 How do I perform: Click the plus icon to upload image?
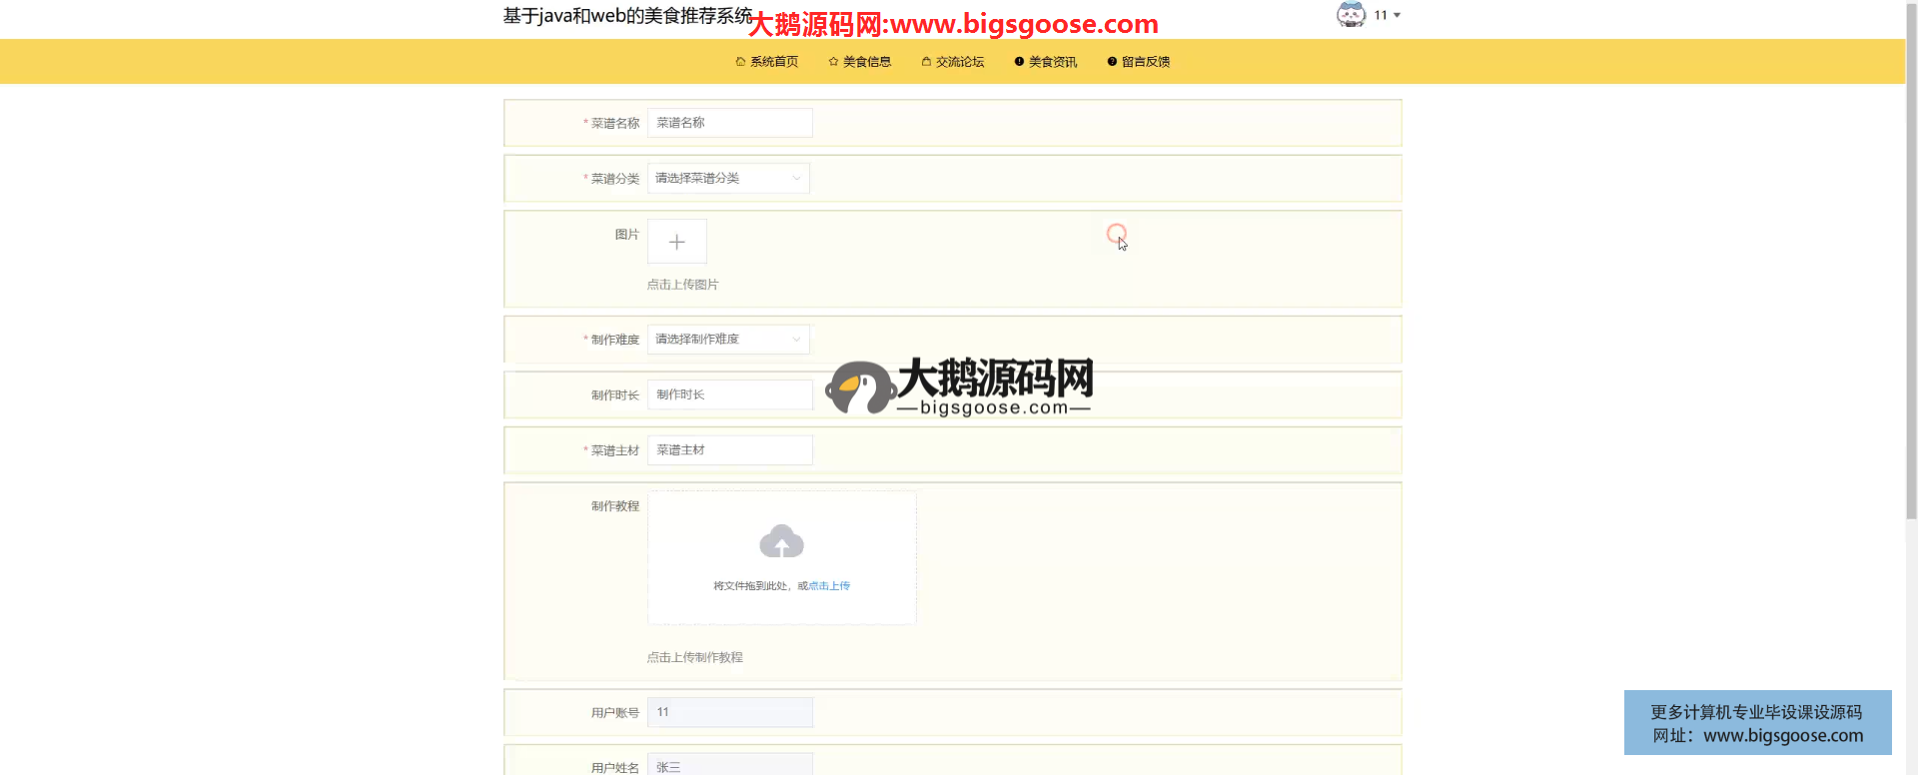tap(676, 242)
